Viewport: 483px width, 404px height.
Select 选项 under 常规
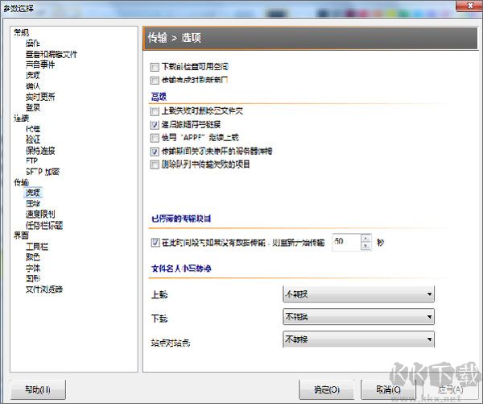coord(33,75)
